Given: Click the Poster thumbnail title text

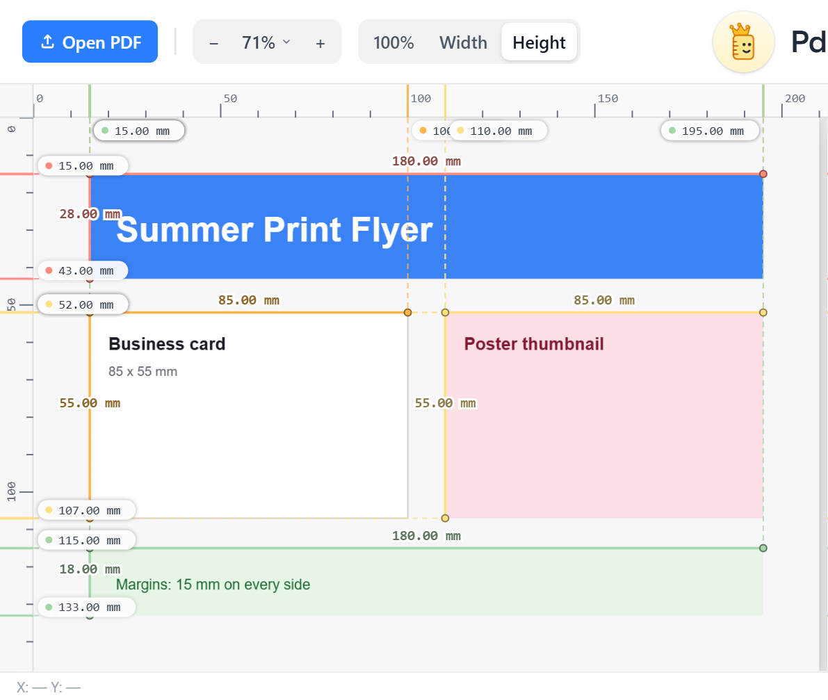Looking at the screenshot, I should click(534, 344).
